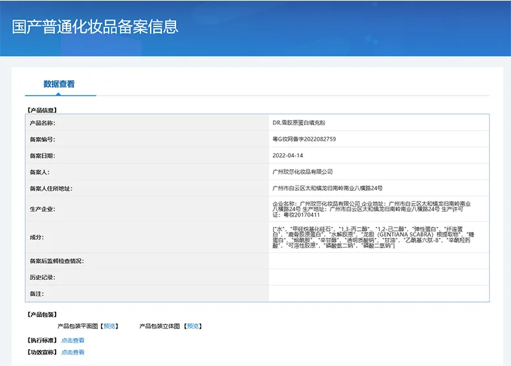Image resolution: width=511 pixels, height=366 pixels.
Task: Preview the 产品包装平面图 link
Action: 109,326
